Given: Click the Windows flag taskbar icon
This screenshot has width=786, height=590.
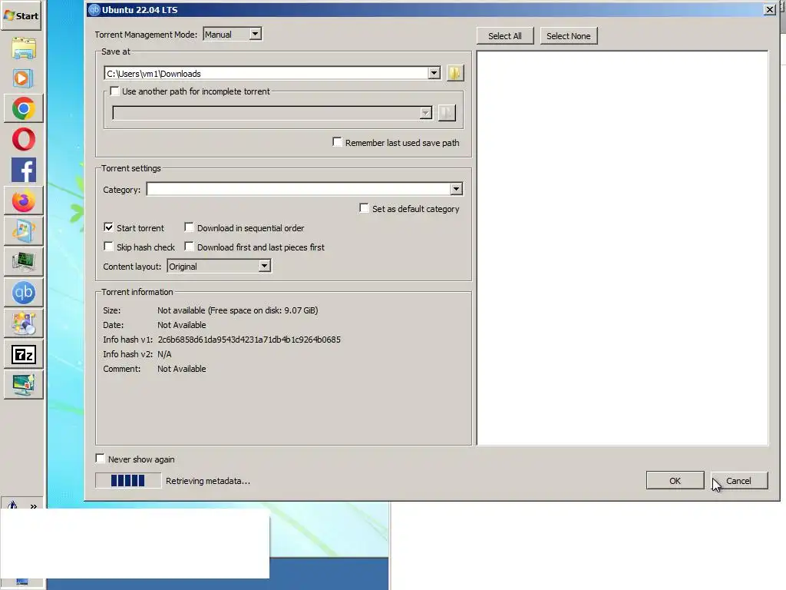Looking at the screenshot, I should [24, 231].
